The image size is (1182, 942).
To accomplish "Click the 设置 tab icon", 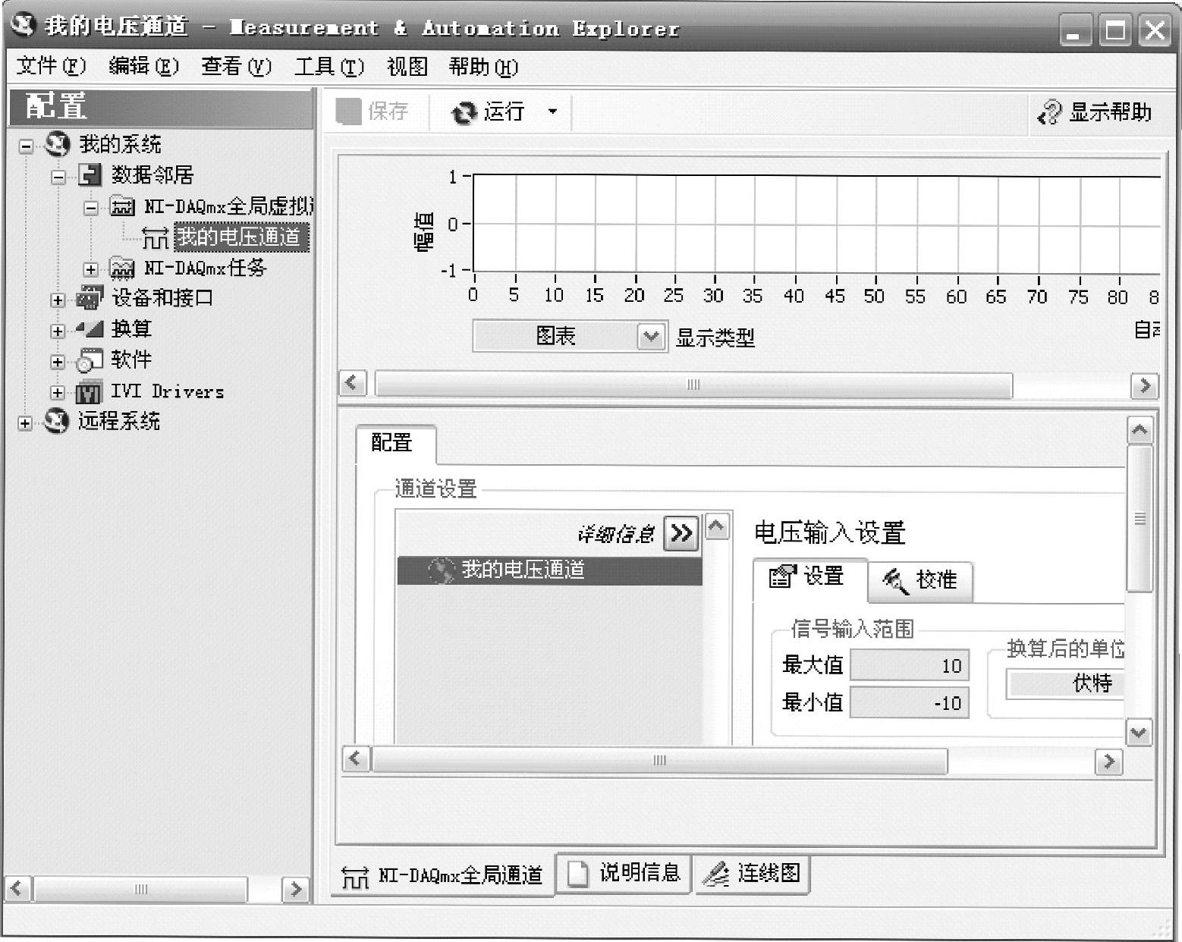I will [782, 577].
